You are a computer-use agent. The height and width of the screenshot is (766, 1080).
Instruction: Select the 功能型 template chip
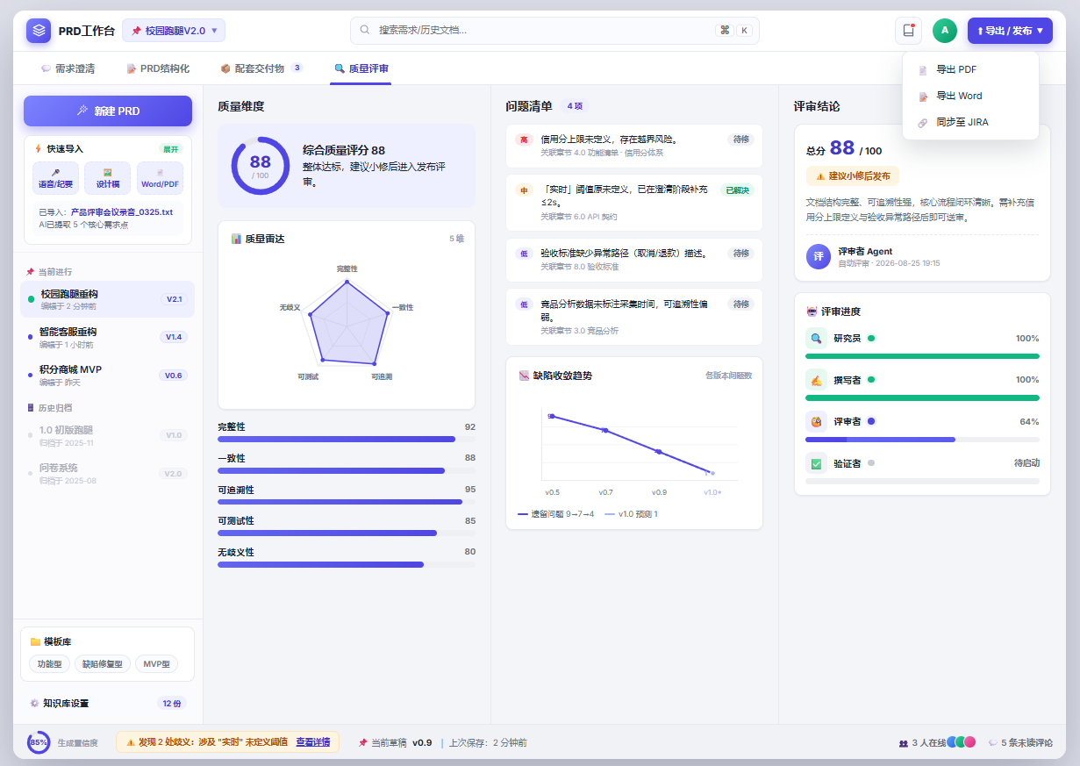[50, 664]
